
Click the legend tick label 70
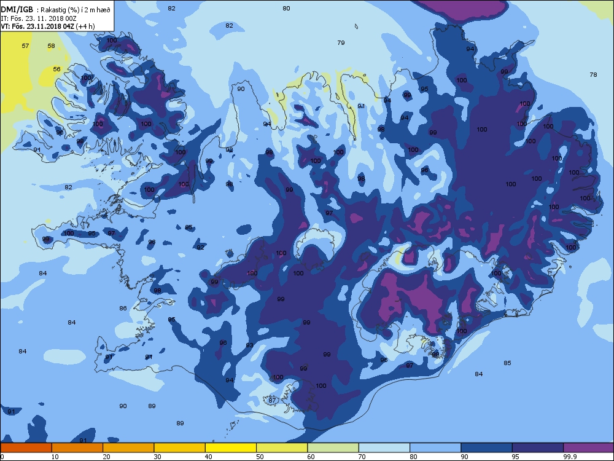point(362,457)
